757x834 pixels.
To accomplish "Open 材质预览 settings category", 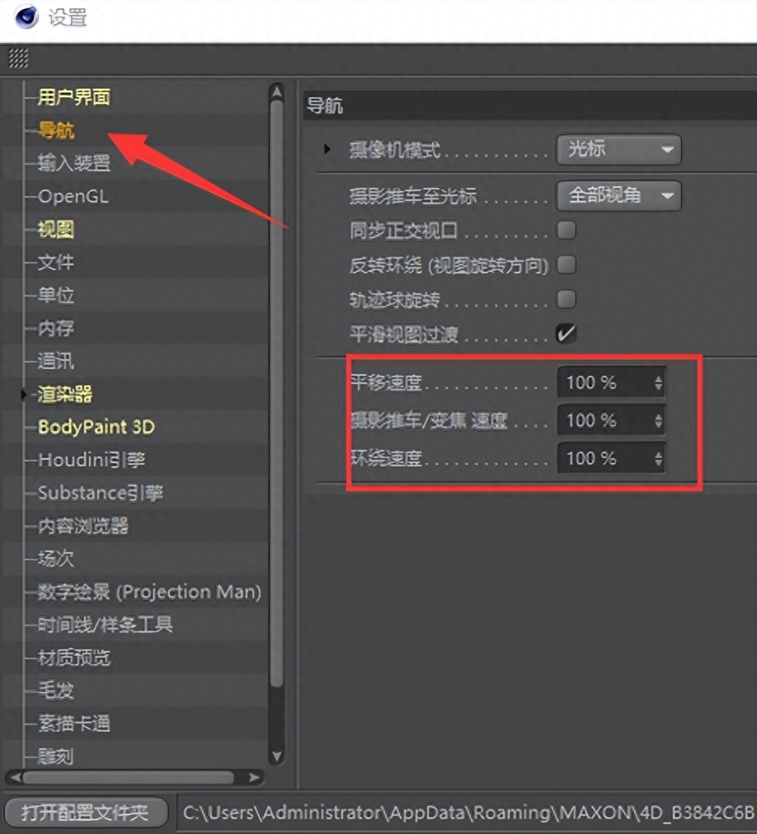I will (x=73, y=658).
